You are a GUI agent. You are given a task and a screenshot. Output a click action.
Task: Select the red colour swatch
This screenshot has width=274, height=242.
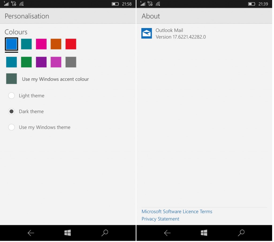click(x=71, y=44)
